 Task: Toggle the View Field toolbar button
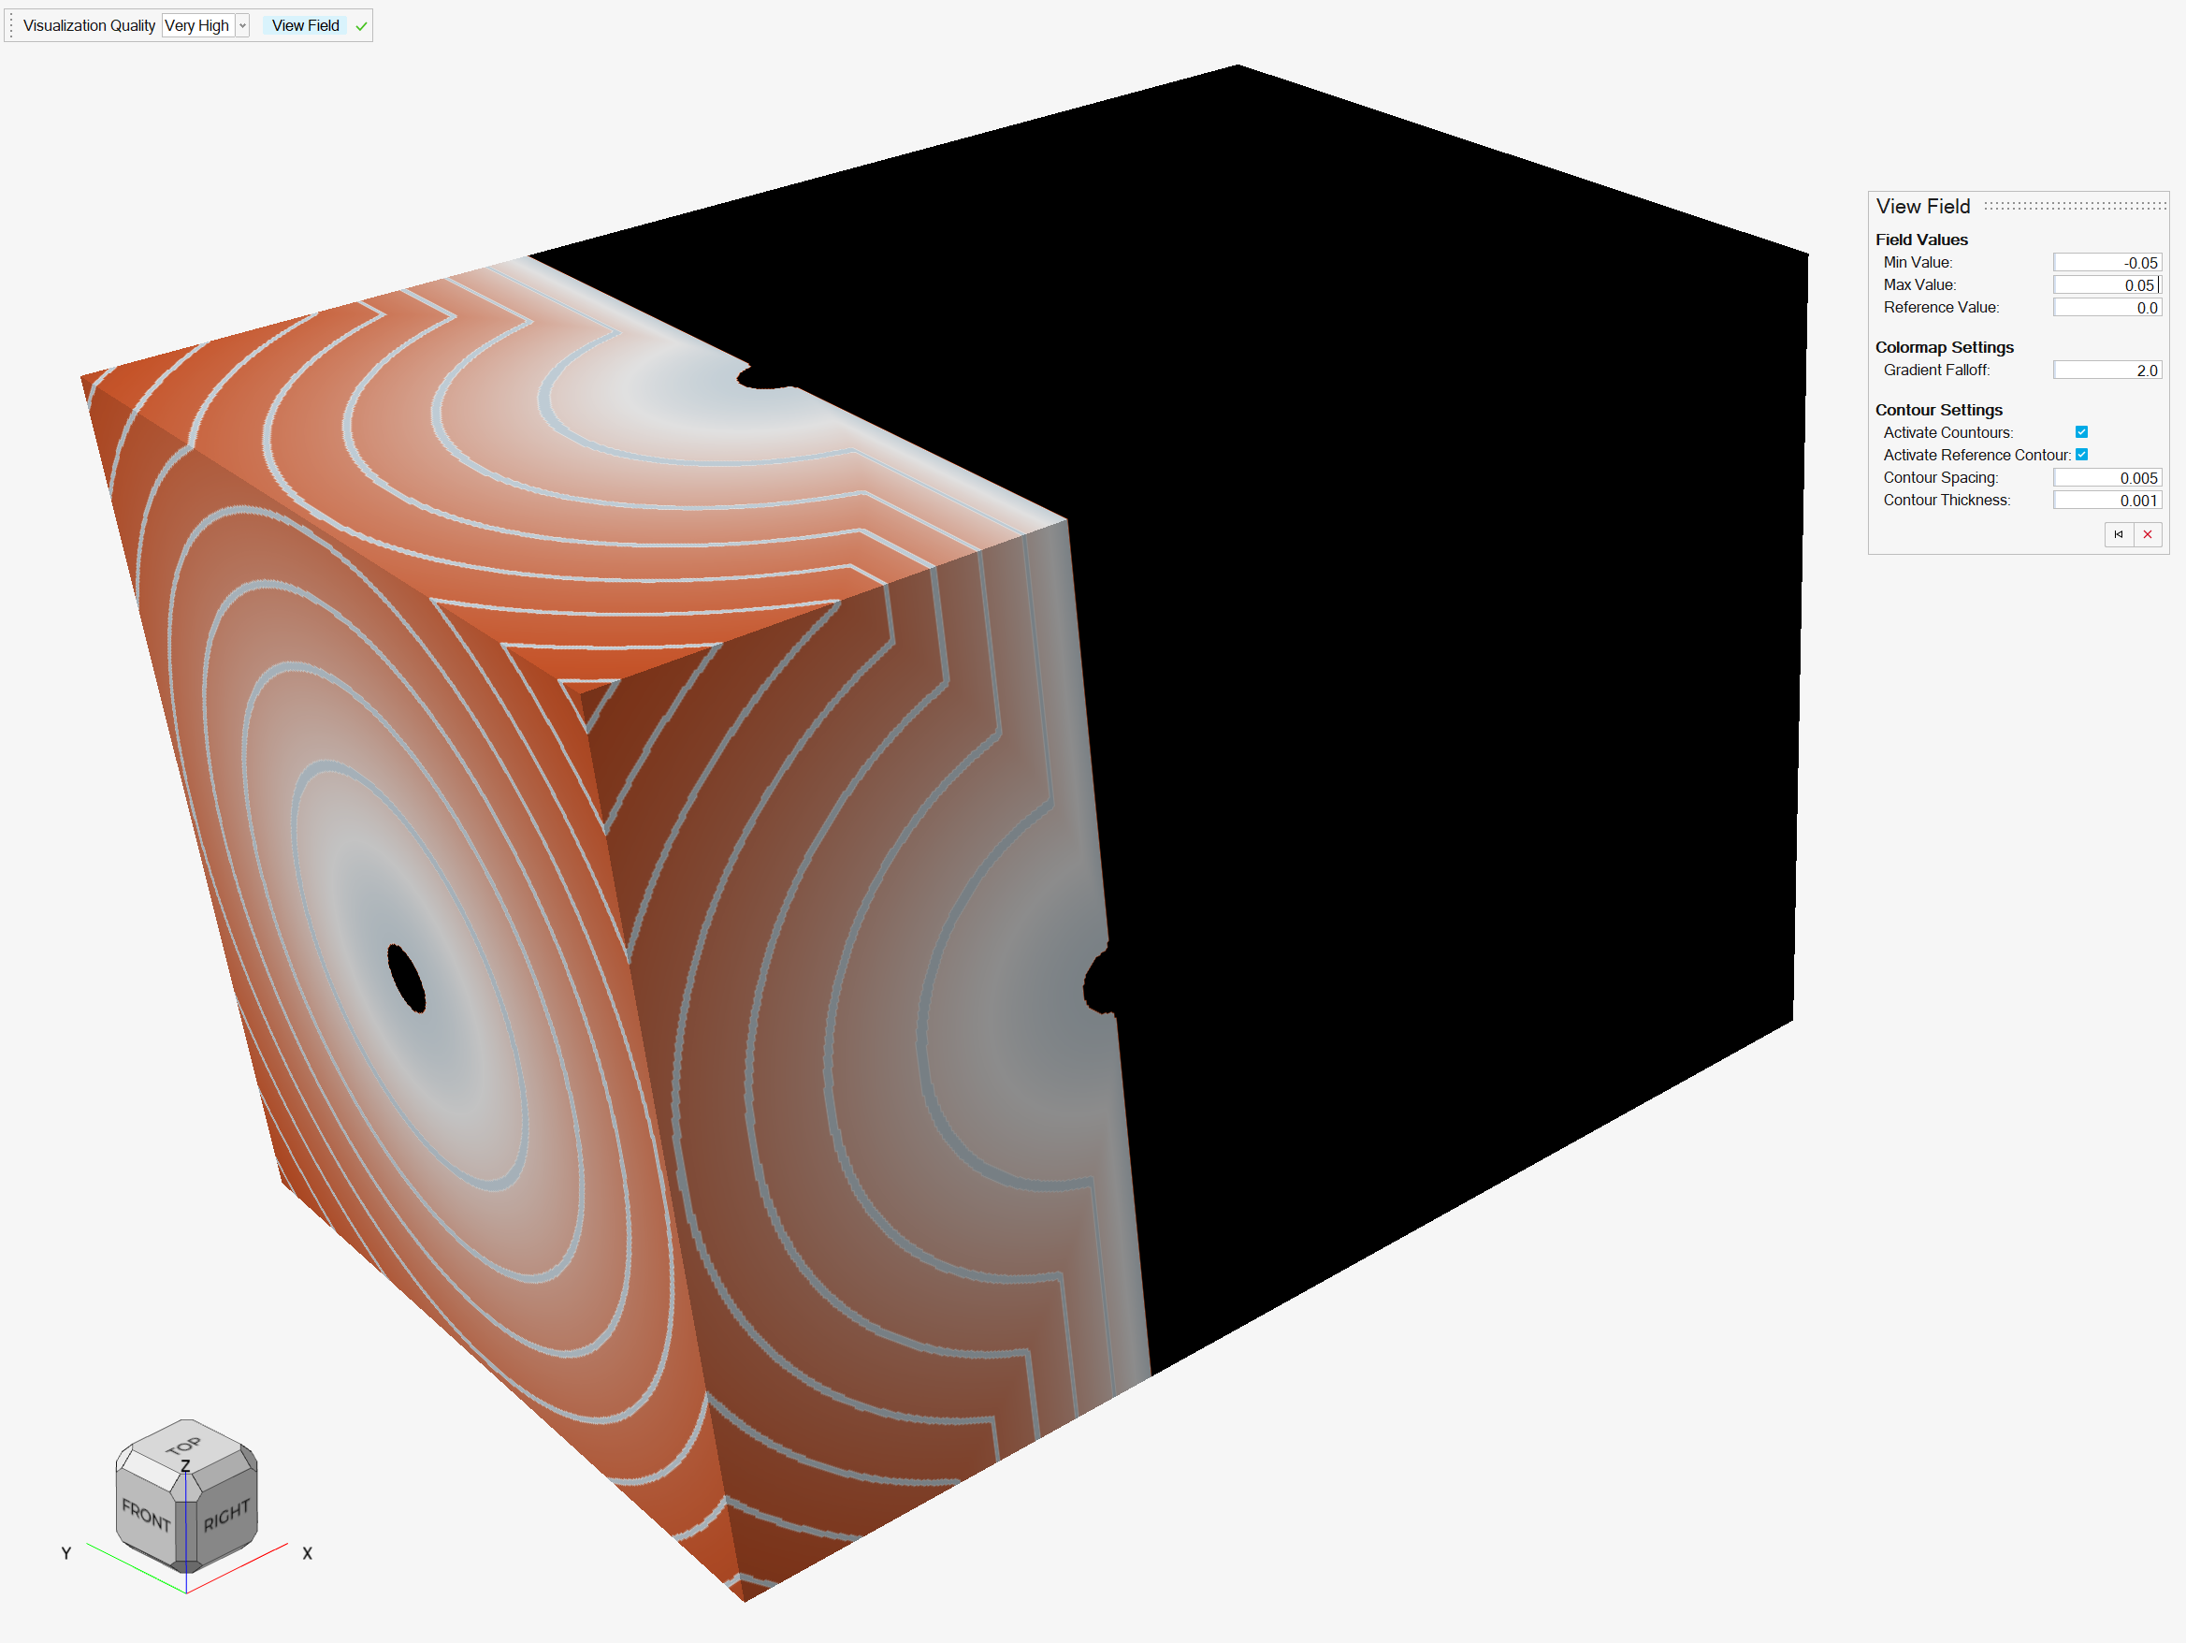[305, 25]
